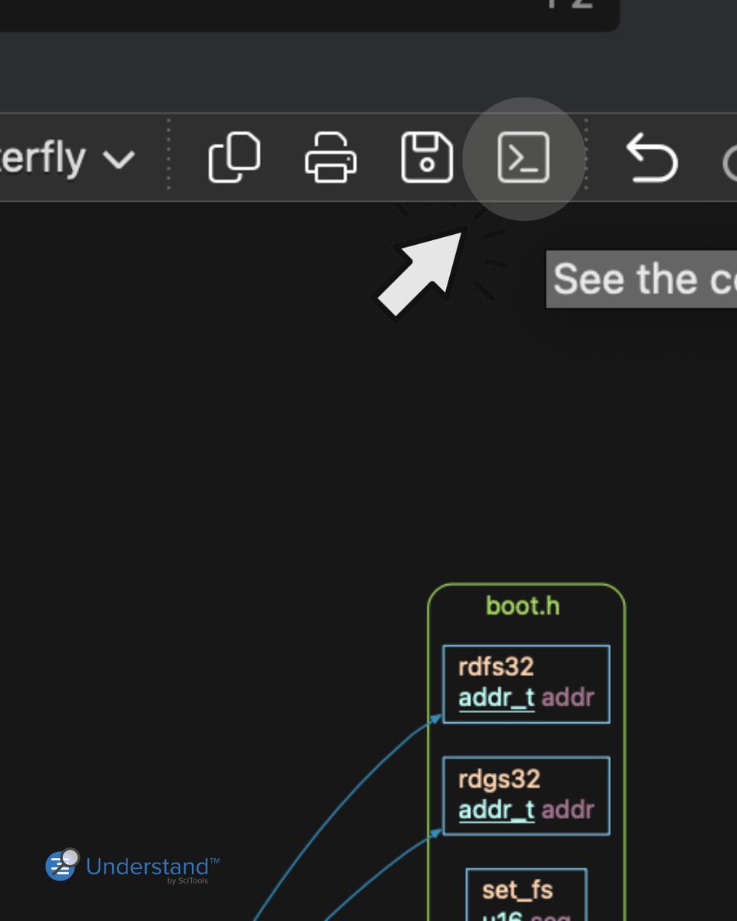Select the rdgs32 function node

525,794
